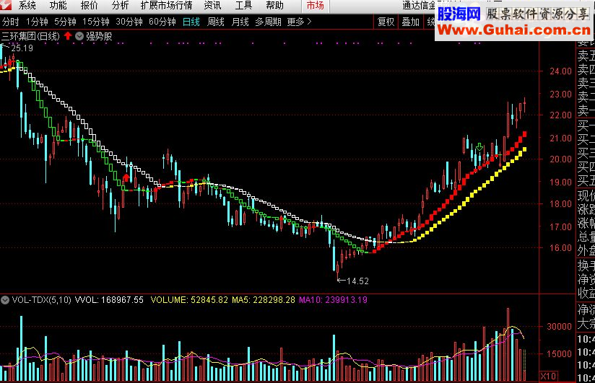Click the 24.00 price axis label
The height and width of the screenshot is (383, 595).
coord(560,71)
